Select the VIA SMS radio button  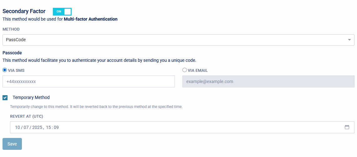coord(5,70)
